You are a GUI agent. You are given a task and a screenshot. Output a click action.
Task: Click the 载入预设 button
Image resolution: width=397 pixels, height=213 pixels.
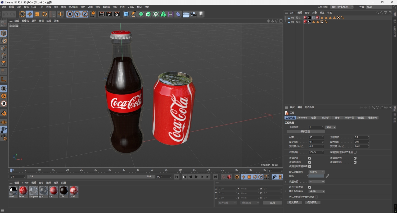click(x=294, y=202)
